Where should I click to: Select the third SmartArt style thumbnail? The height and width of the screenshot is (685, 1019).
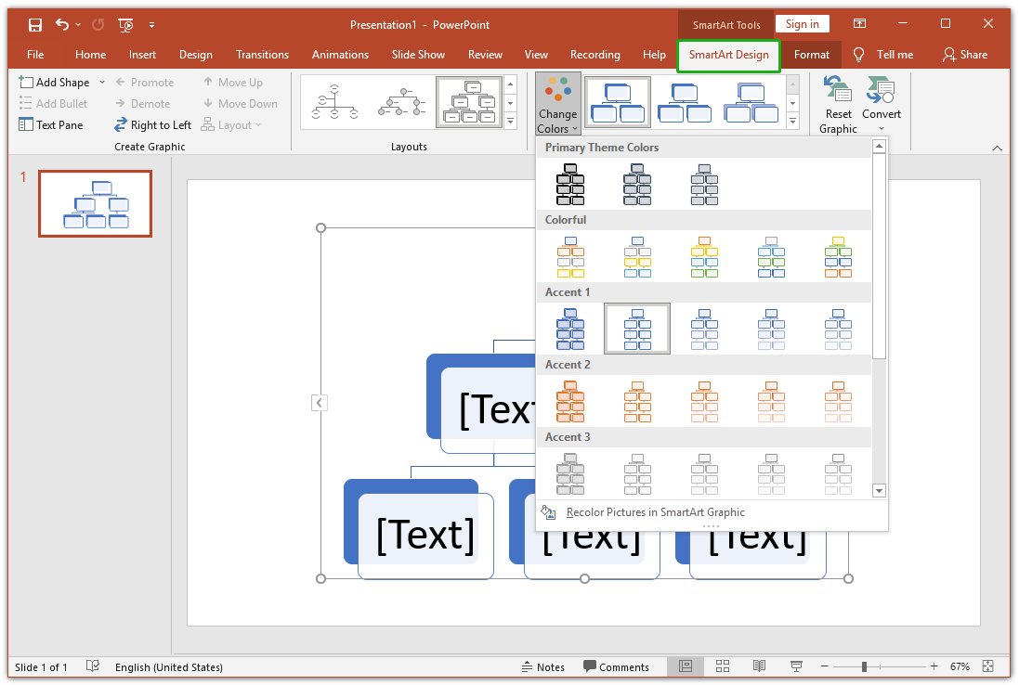(751, 102)
